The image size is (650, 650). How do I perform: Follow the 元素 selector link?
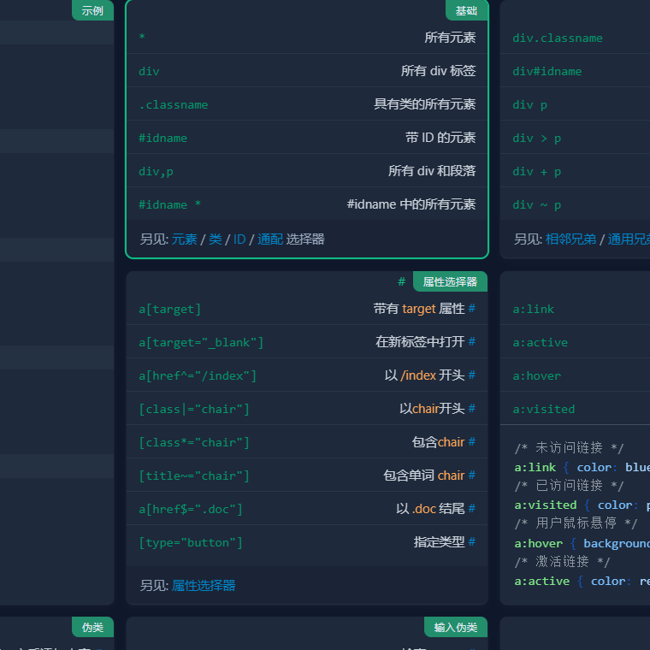(x=185, y=239)
